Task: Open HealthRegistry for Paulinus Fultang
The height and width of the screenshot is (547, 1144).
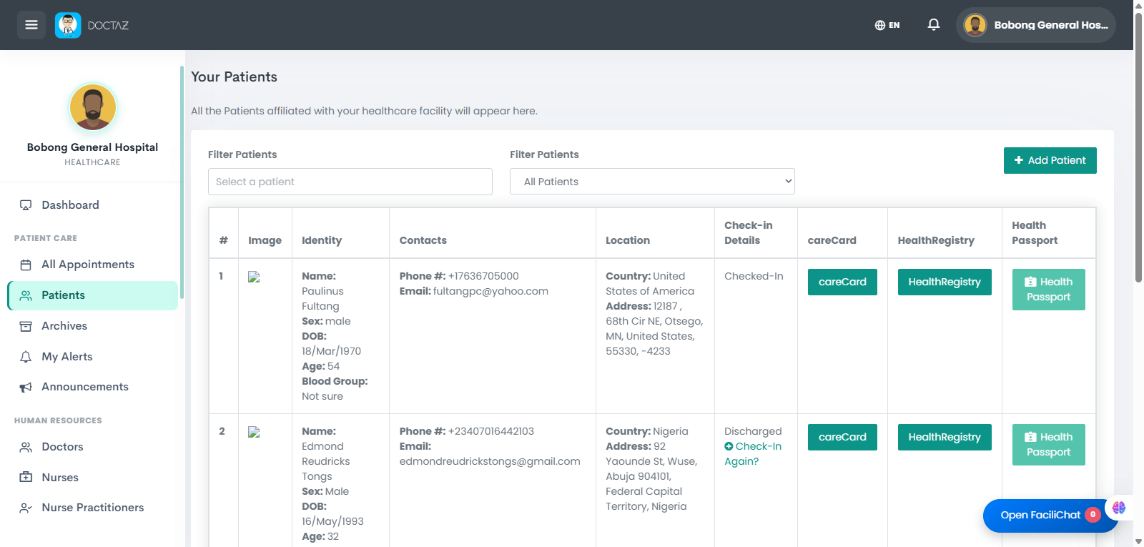Action: tap(945, 282)
